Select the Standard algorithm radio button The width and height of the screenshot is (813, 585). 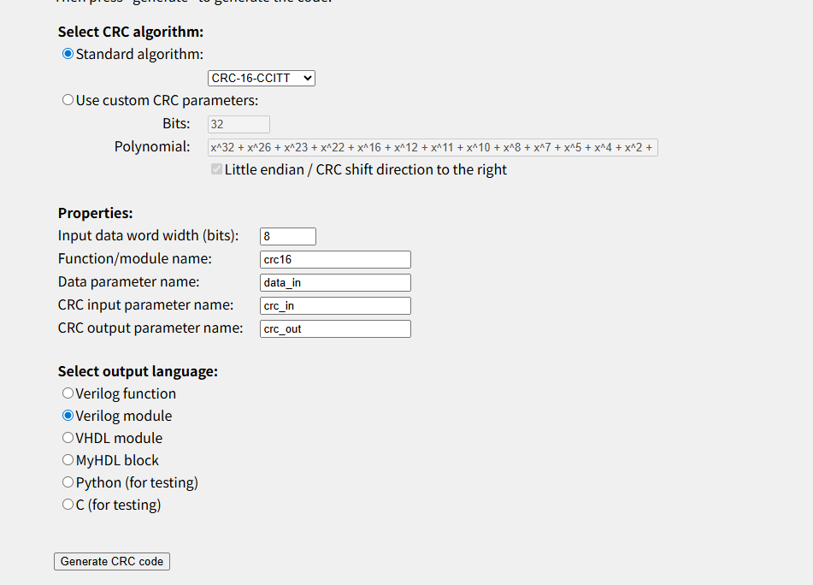[68, 54]
